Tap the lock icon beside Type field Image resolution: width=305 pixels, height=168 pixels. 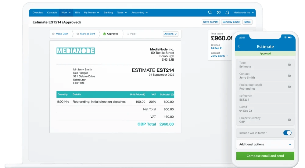pos(289,64)
